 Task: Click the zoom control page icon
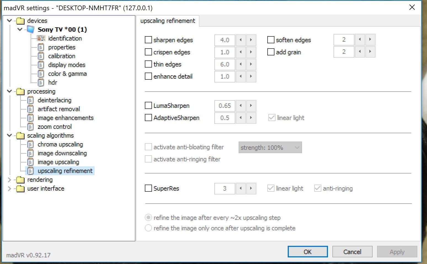click(30, 127)
